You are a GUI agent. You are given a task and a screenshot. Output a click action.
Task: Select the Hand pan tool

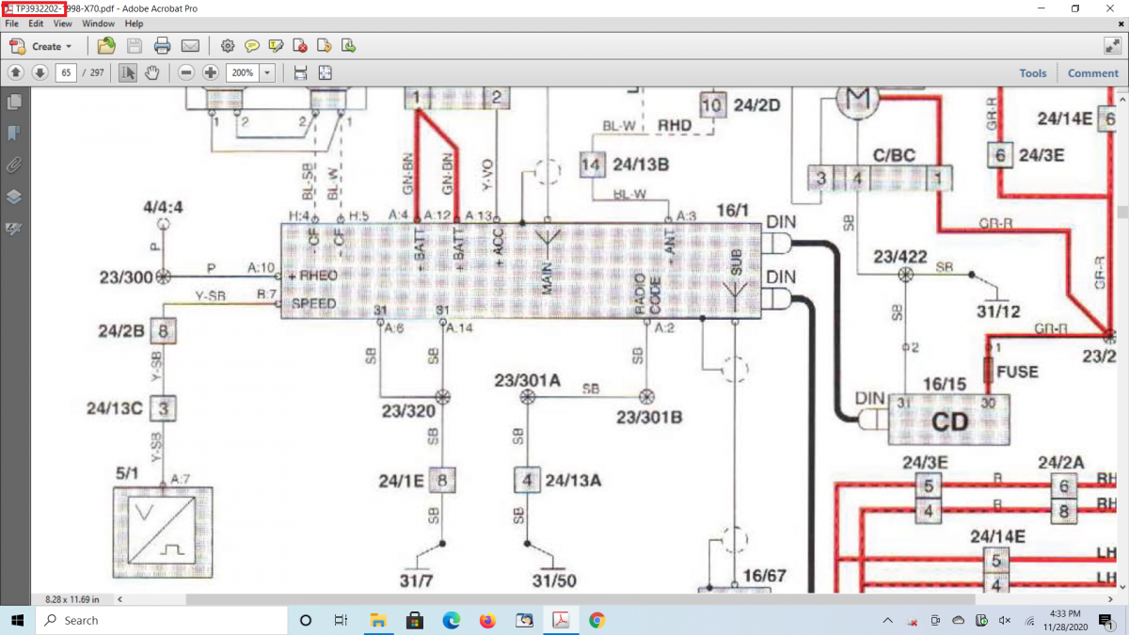pos(151,73)
